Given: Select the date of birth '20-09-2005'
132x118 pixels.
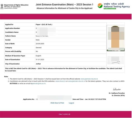Looking at the screenshot, I should [40, 44].
